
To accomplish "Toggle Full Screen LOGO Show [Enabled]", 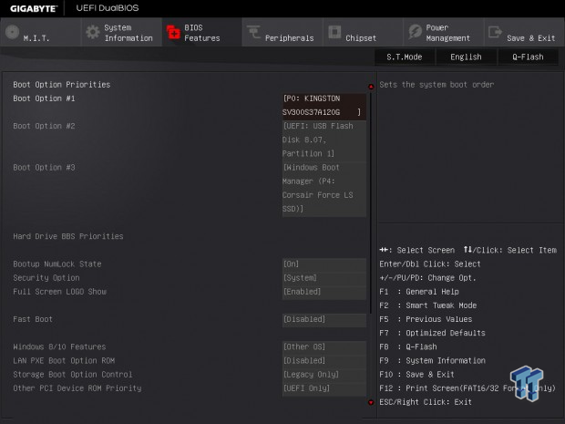I will tap(324, 292).
